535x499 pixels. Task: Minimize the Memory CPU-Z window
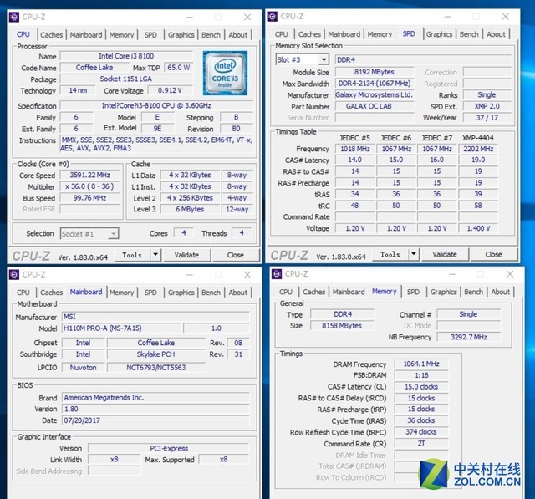[x=452, y=274]
